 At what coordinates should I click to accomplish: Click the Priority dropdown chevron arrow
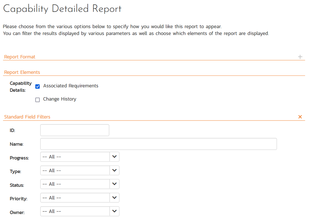(x=114, y=198)
